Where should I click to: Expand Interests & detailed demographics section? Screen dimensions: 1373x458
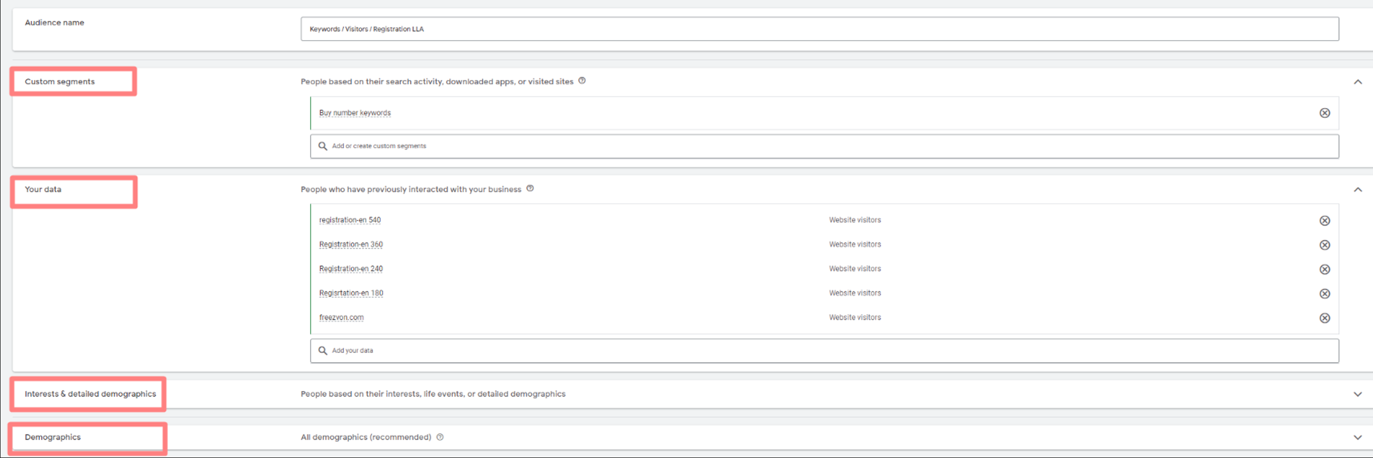1357,394
